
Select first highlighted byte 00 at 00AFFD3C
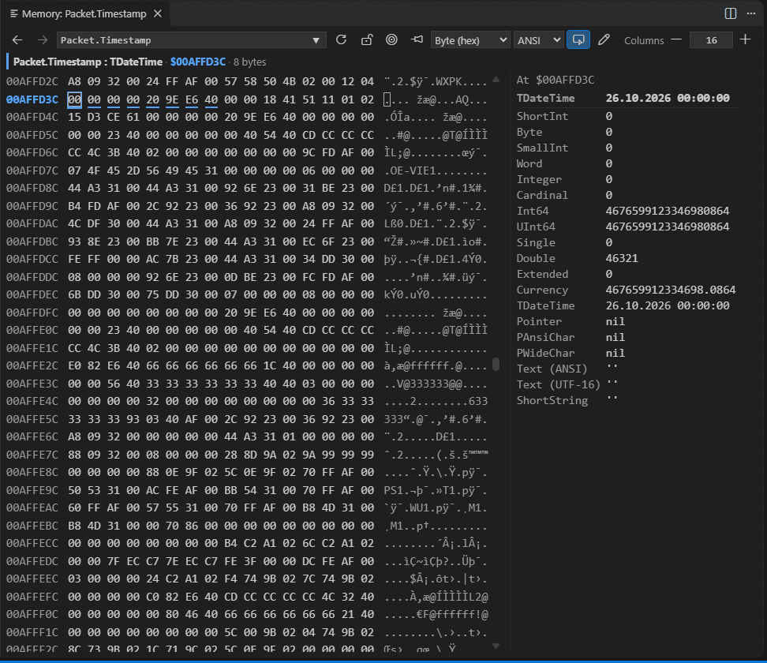click(x=74, y=99)
